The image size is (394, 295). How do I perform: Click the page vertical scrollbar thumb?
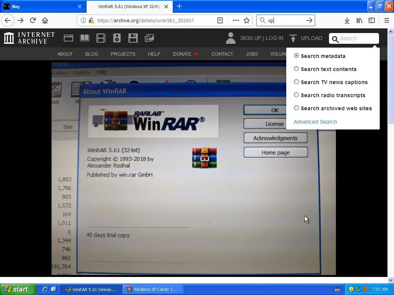391,79
